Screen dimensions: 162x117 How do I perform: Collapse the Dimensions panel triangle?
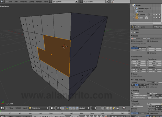click(132, 56)
